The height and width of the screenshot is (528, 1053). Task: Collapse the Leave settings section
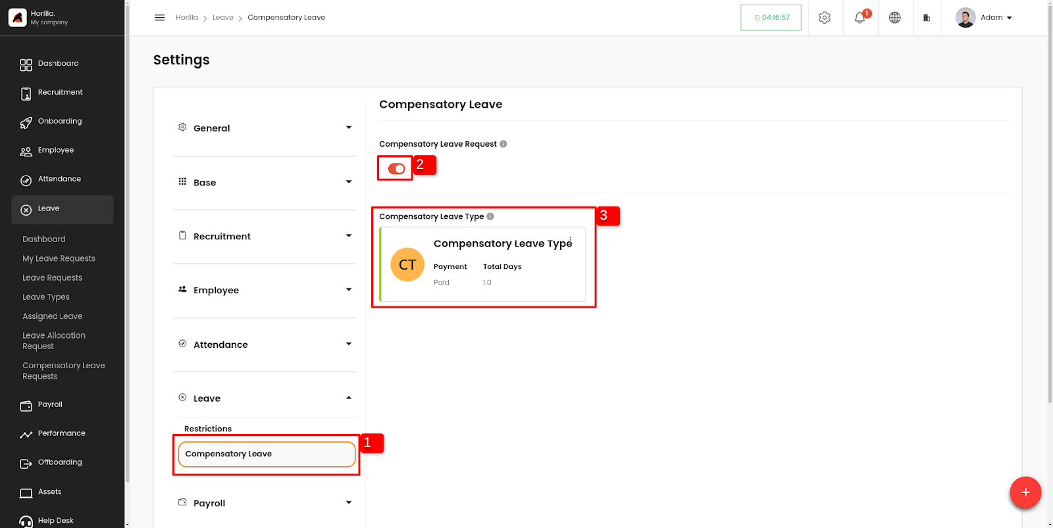265,398
